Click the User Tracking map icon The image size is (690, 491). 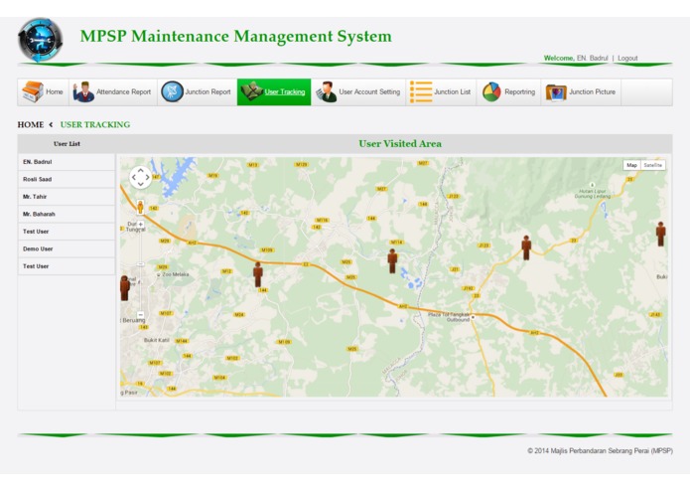252,91
